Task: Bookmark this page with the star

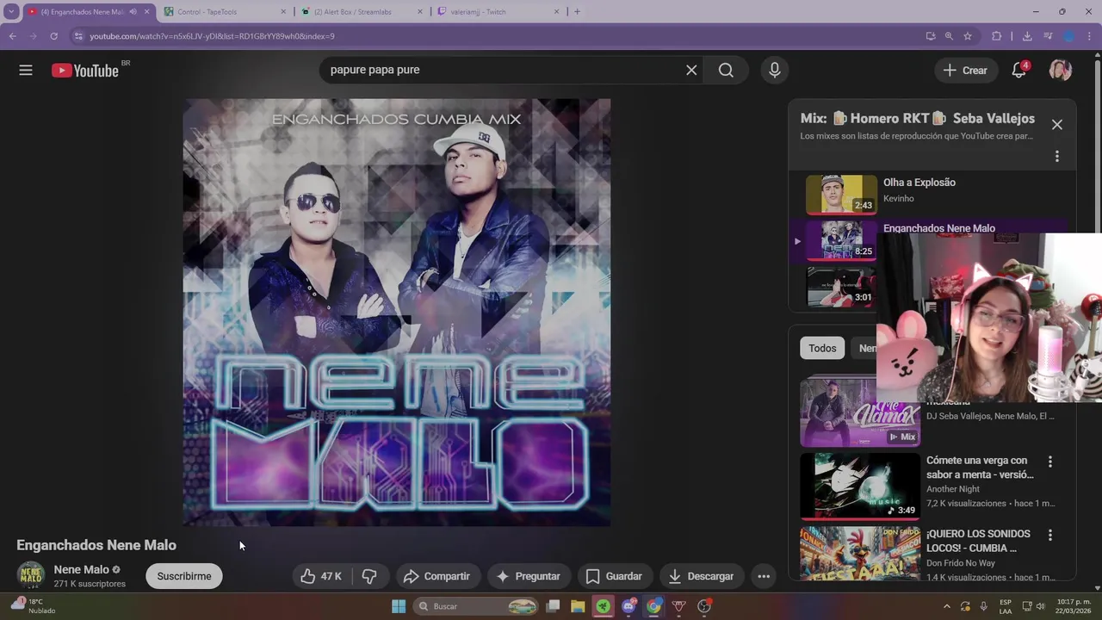Action: click(968, 36)
